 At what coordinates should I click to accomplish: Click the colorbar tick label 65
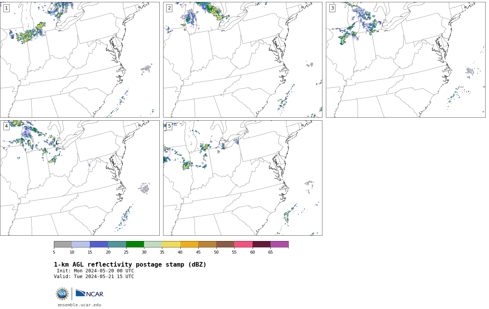(x=270, y=252)
